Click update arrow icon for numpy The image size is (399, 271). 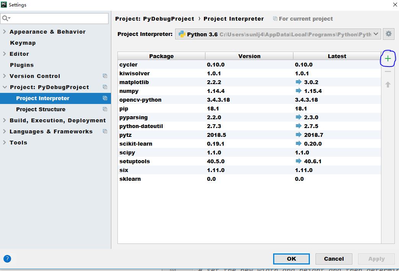(298, 91)
